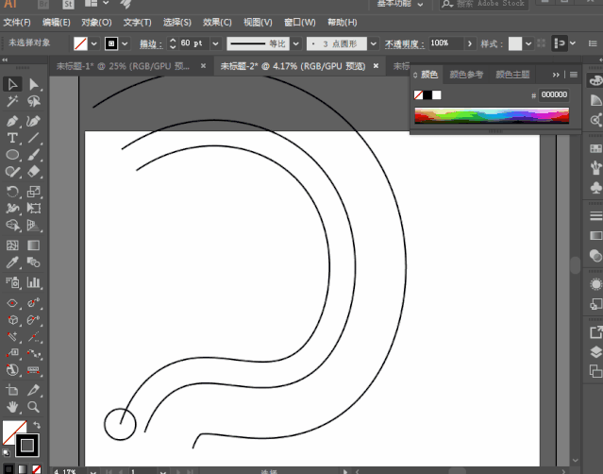Select the Direct Selection tool

click(33, 84)
